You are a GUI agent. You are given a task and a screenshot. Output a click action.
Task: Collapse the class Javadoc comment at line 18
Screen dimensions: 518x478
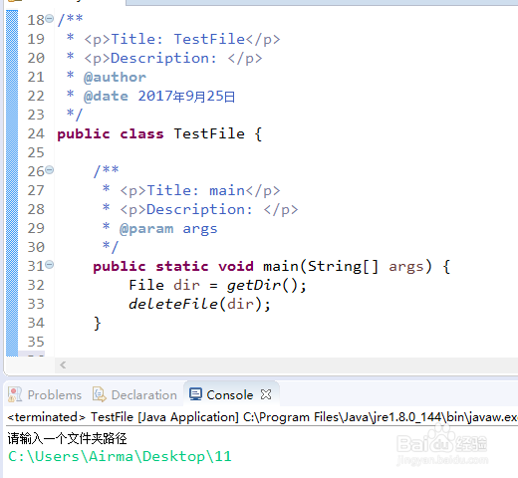coord(50,18)
